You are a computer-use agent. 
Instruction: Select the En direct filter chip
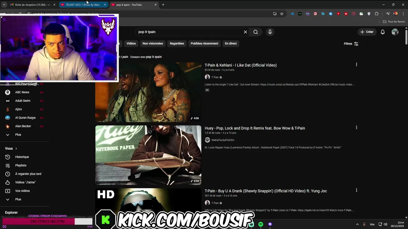pyautogui.click(x=231, y=44)
